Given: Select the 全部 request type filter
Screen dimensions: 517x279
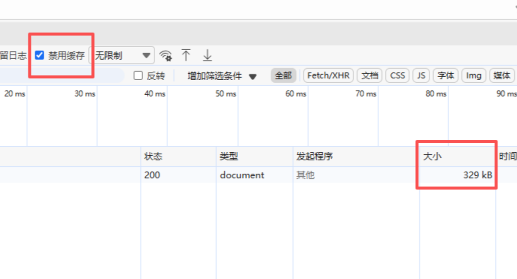Looking at the screenshot, I should point(283,76).
